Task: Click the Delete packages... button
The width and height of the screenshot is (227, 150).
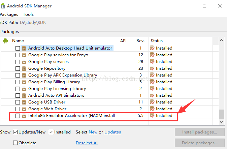Action: (x=199, y=143)
